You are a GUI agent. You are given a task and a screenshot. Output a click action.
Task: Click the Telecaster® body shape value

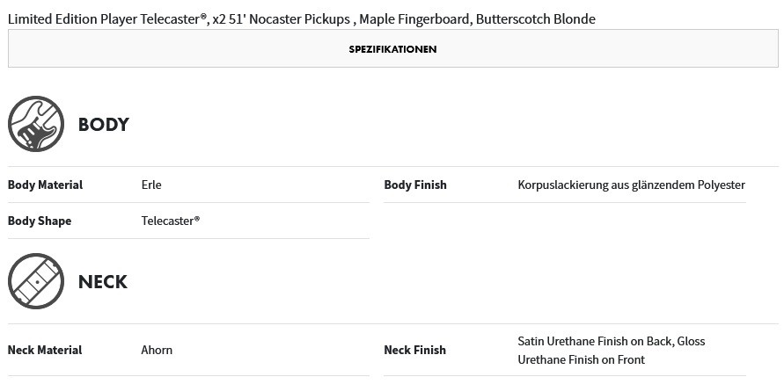pyautogui.click(x=171, y=221)
